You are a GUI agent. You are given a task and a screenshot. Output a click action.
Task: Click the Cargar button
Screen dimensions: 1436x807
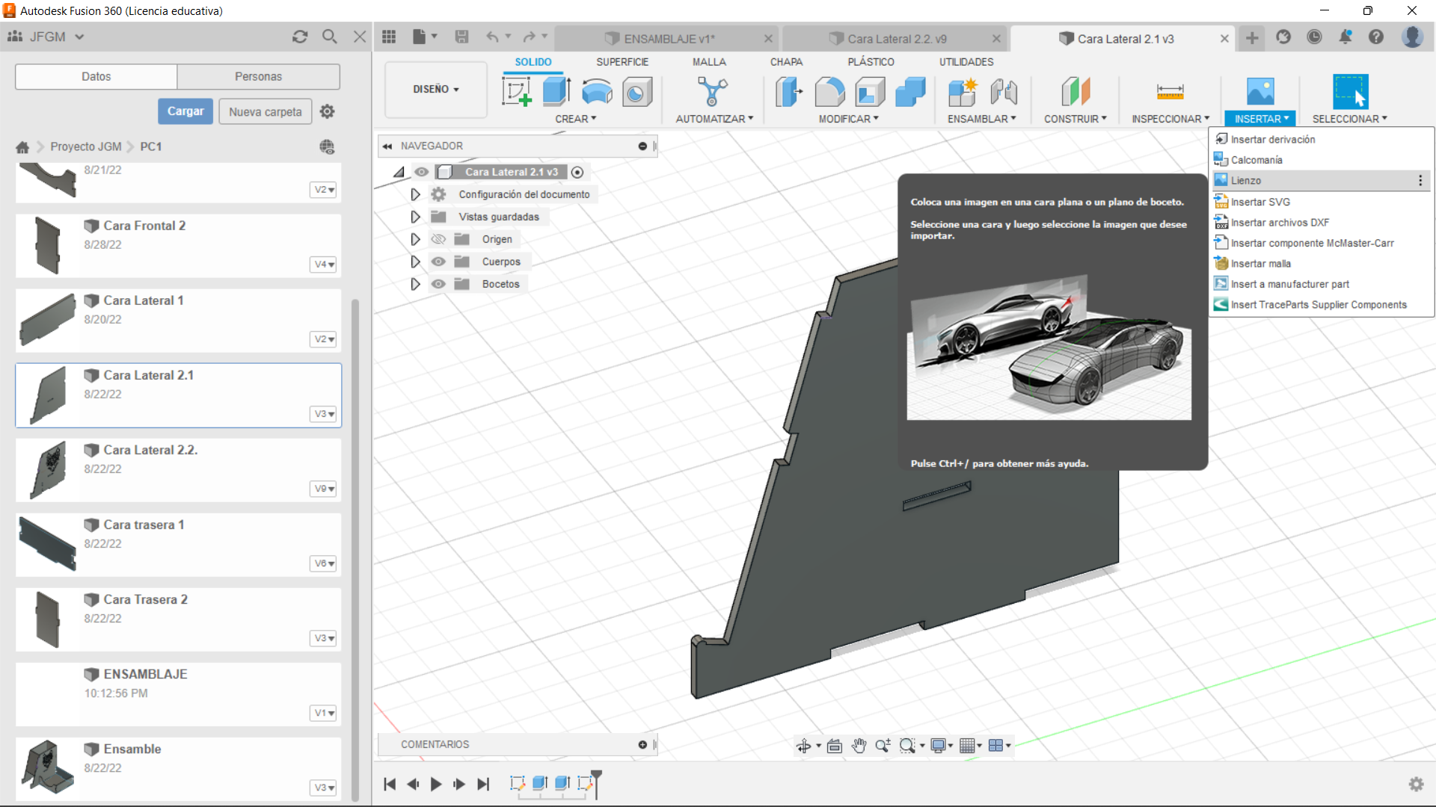click(185, 111)
